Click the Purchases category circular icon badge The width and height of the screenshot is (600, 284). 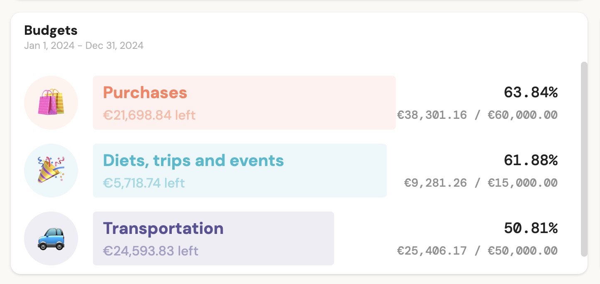point(51,102)
